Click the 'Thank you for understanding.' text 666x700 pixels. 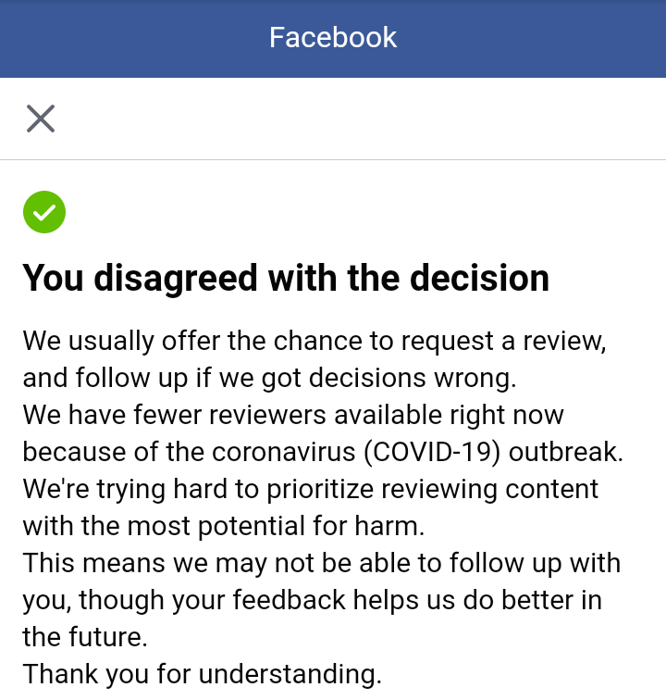click(x=202, y=674)
